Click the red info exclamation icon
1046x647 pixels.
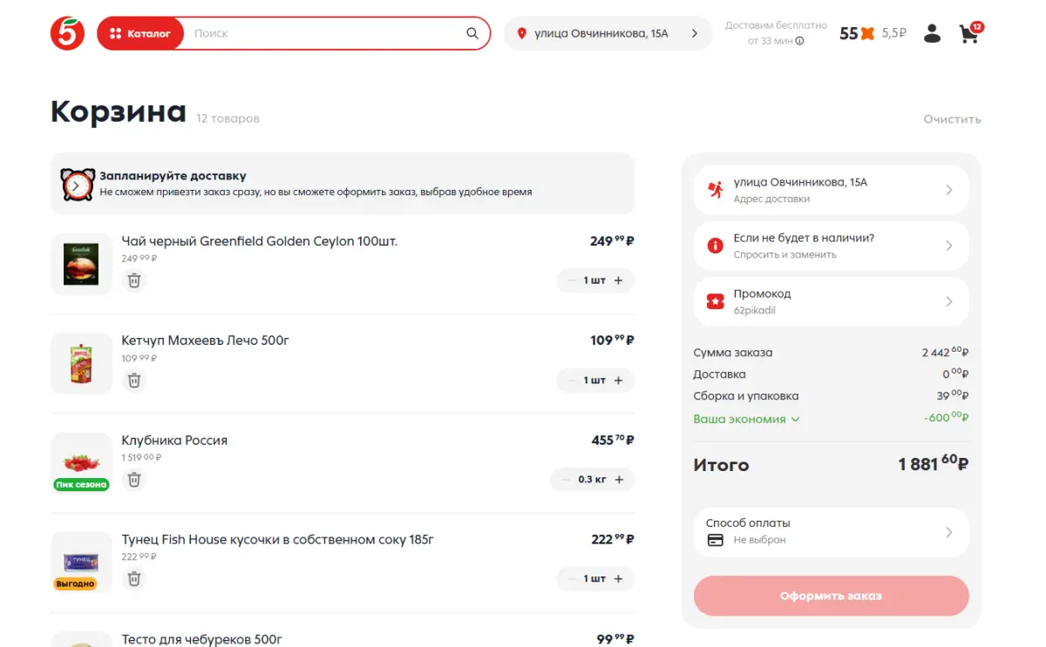716,246
